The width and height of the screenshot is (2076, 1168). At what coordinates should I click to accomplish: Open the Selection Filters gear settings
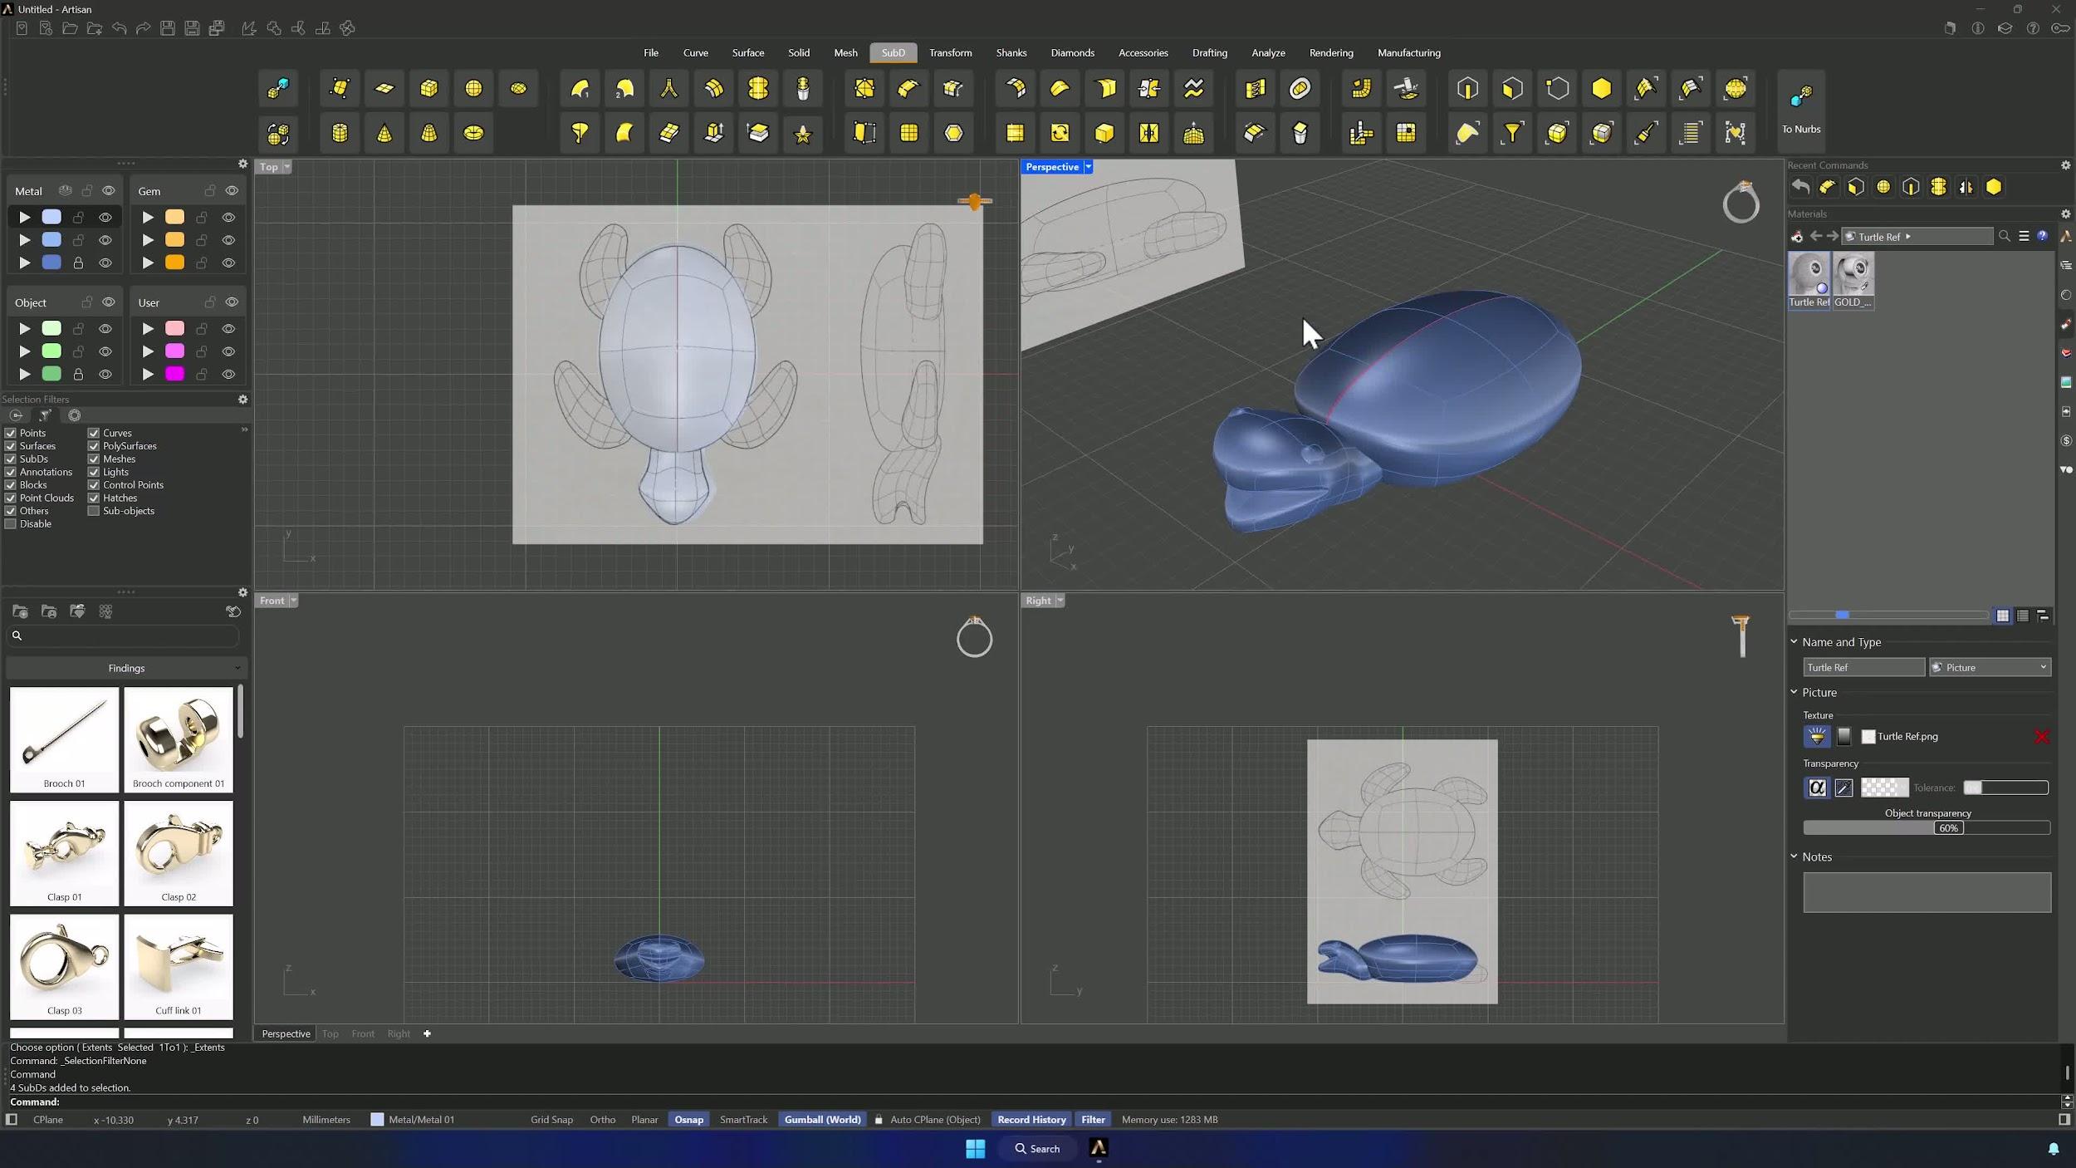242,400
